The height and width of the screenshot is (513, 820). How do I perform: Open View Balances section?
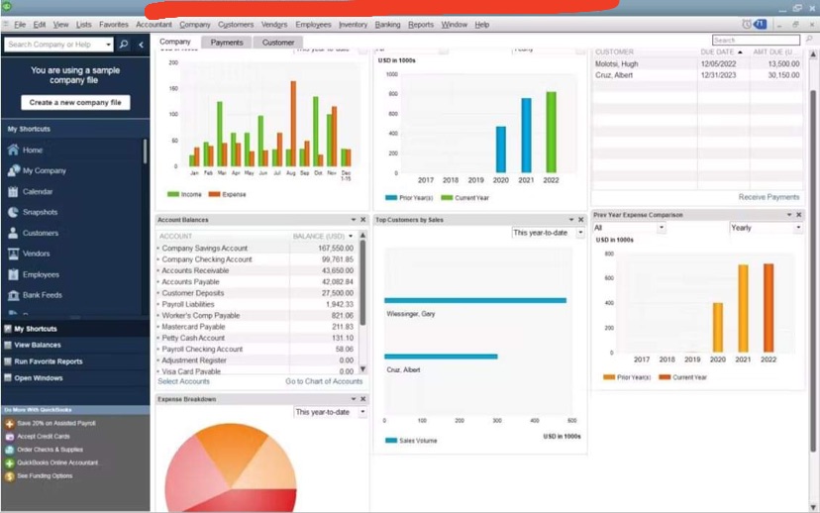pos(74,346)
